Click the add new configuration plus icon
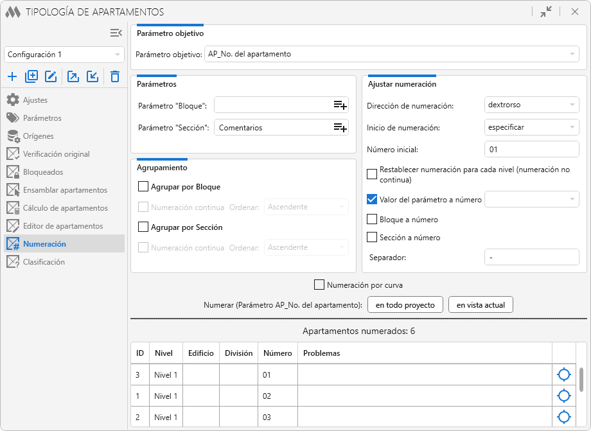The height and width of the screenshot is (431, 591). tap(12, 77)
